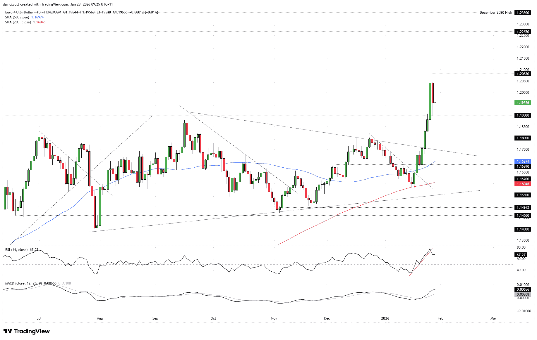
Task: Click the Feb marker on time axis
Action: 440,318
